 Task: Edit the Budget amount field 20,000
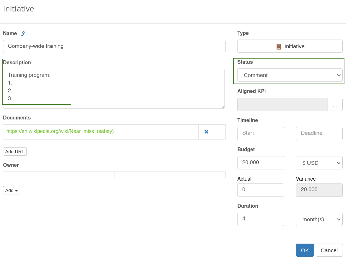pos(260,163)
